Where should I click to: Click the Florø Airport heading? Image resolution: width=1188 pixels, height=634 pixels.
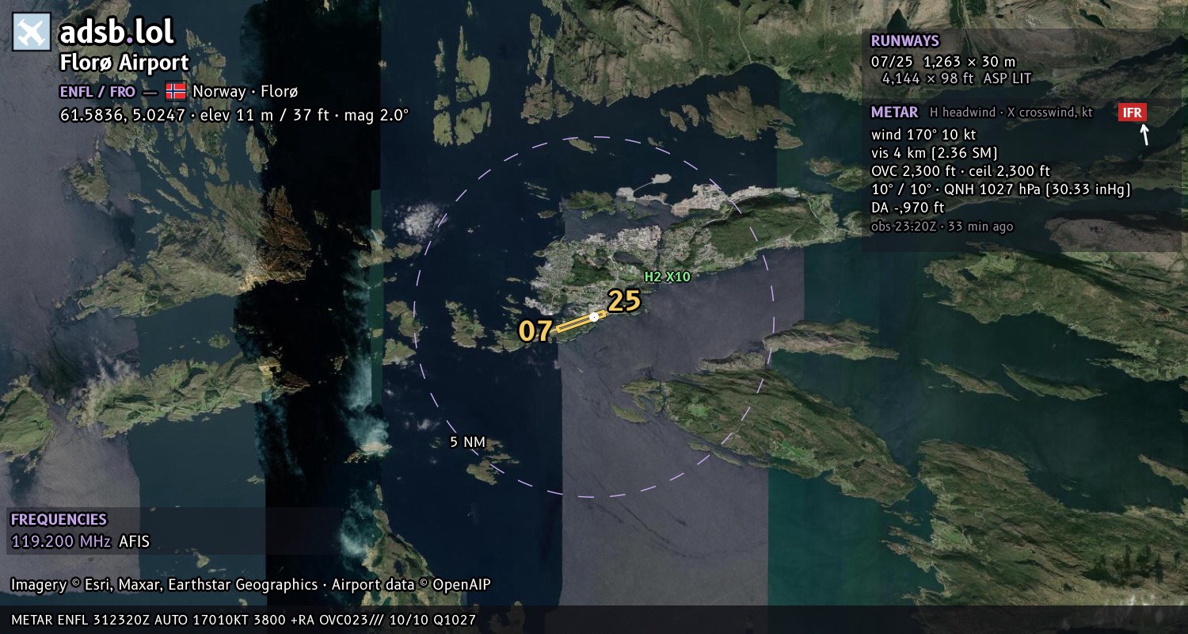pos(124,63)
